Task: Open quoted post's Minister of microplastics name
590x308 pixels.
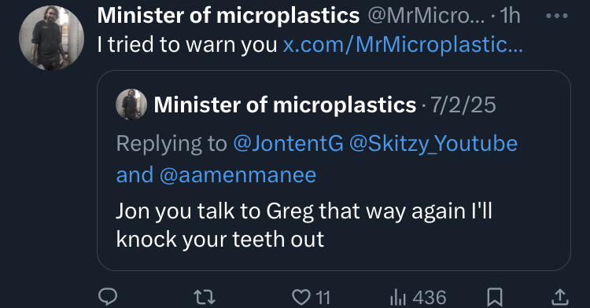Action: (285, 104)
